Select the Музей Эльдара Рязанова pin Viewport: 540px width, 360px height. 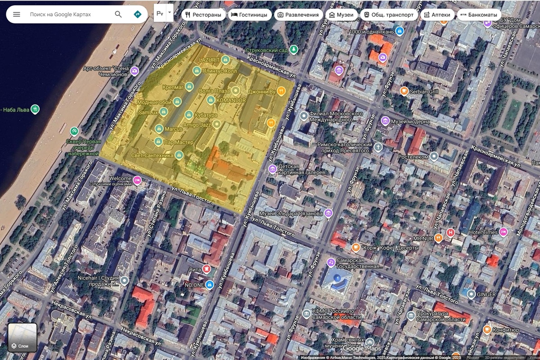click(x=329, y=213)
